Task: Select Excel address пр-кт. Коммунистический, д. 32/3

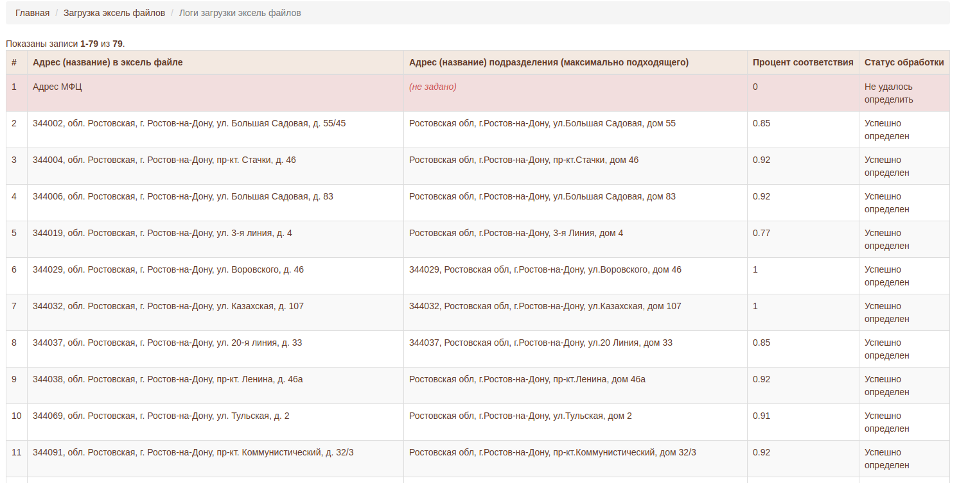Action: coord(193,452)
